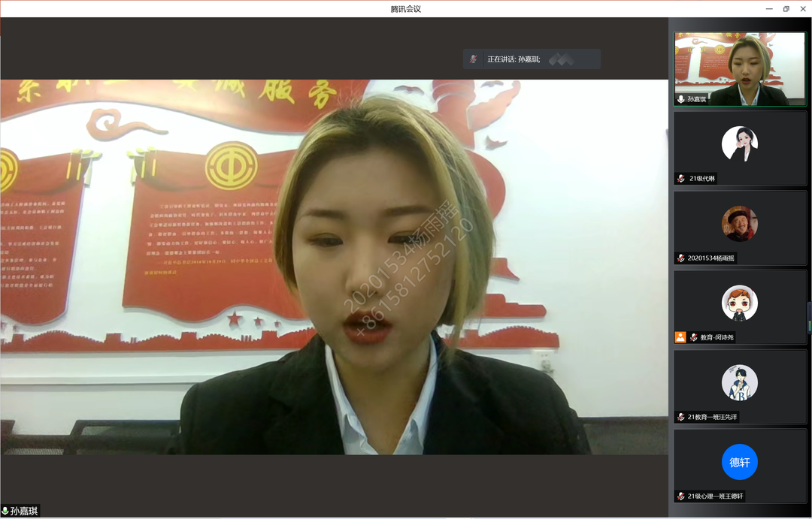
Task: Select the 21教育一班汪先洋 participant avatar
Action: click(740, 382)
